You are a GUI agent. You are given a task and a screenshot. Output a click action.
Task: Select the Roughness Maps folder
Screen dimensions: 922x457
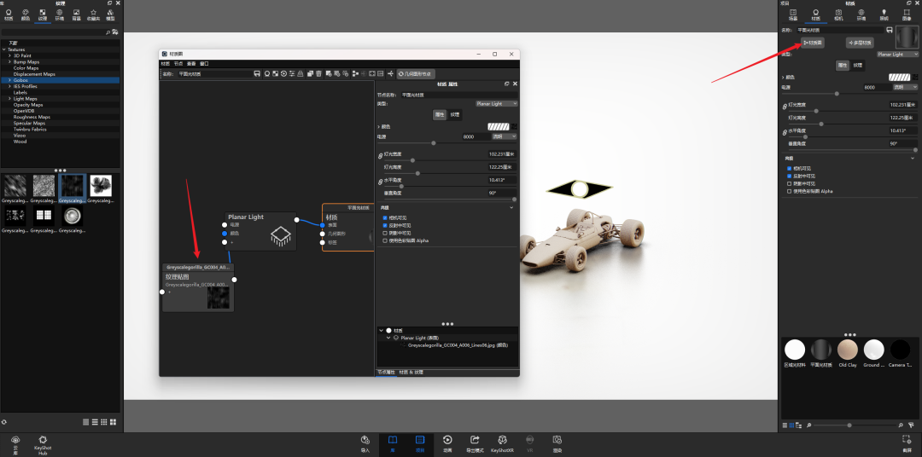coord(32,117)
